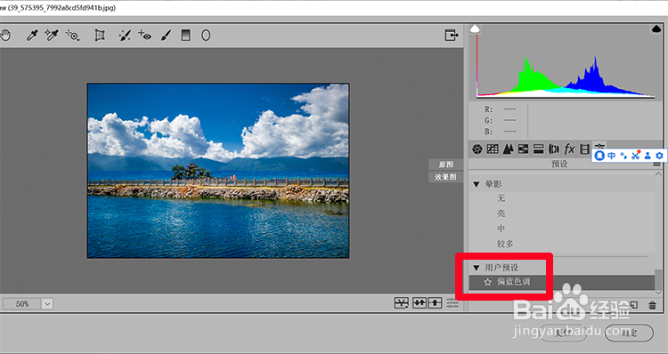
Task: Select the Graduated Filter tool
Action: click(x=186, y=36)
